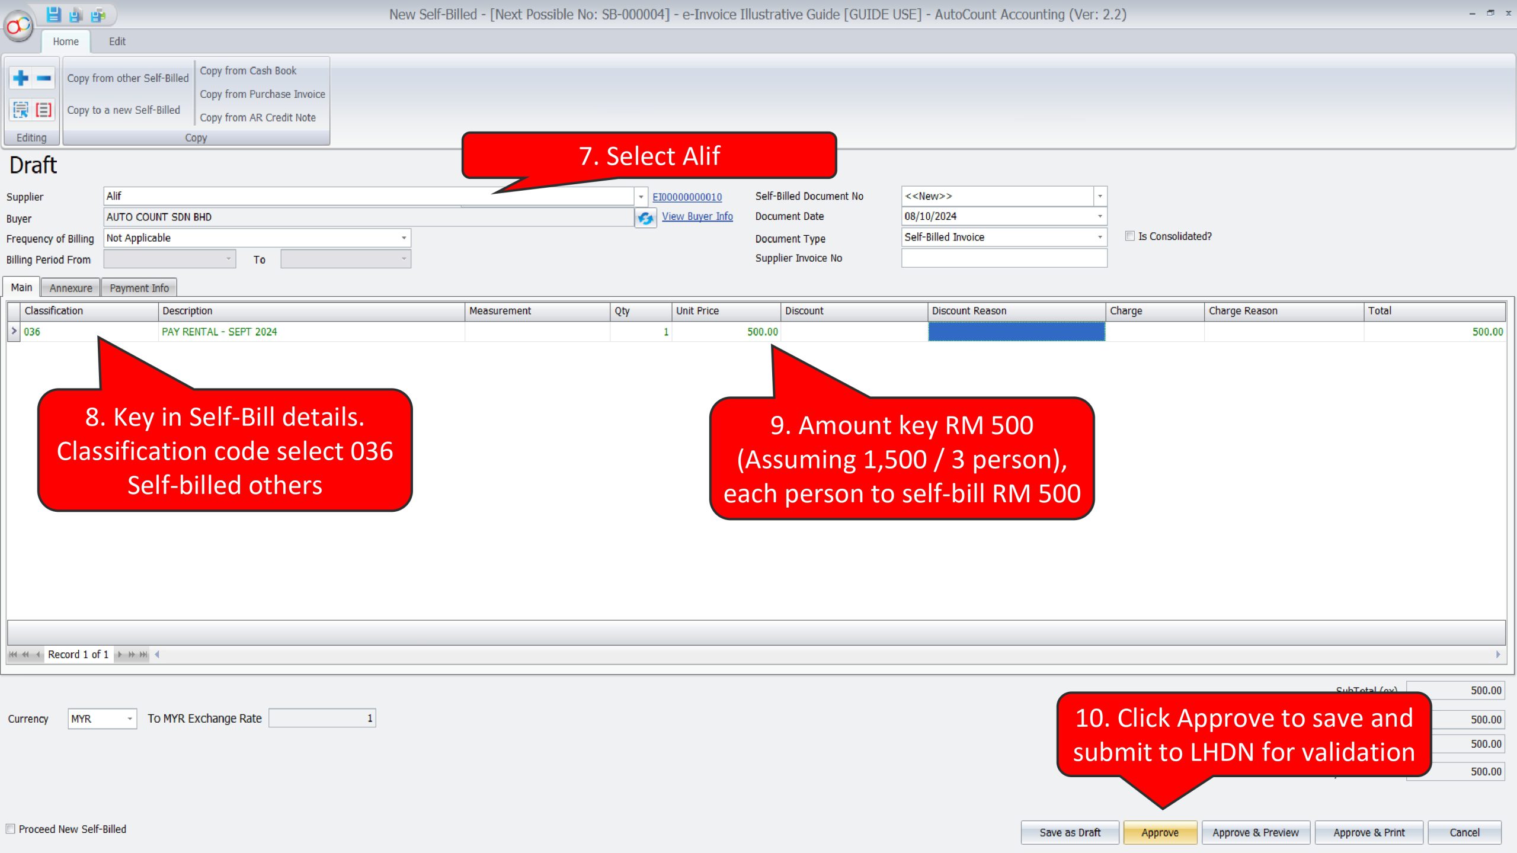
Task: Click the Unit Price cell 500.00
Action: (x=726, y=332)
